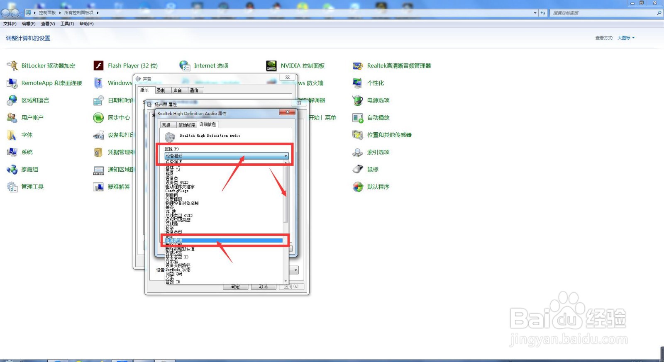The width and height of the screenshot is (664, 362).
Task: Refresh the control panel address bar
Action: coord(543,13)
